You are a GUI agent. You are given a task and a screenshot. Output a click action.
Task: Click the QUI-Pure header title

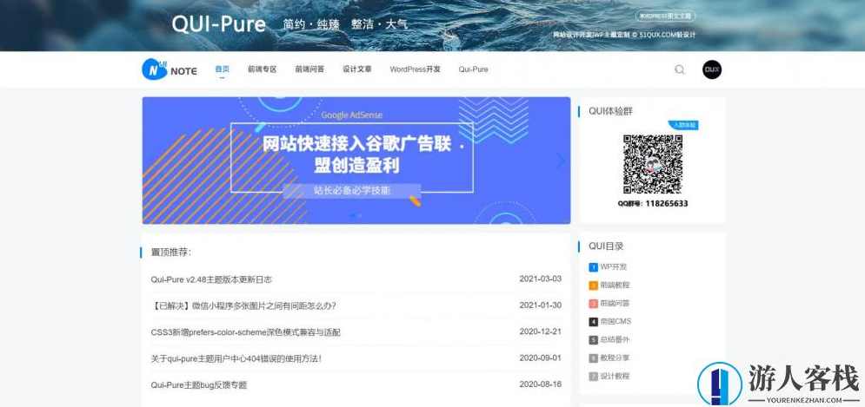coord(219,24)
